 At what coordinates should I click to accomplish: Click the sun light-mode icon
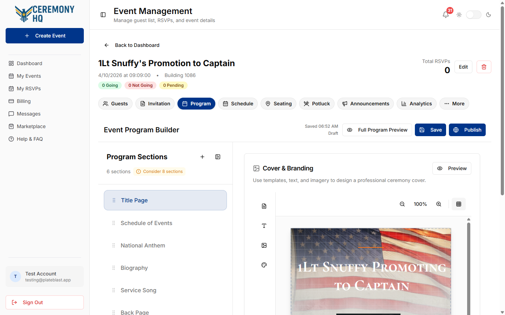click(459, 15)
